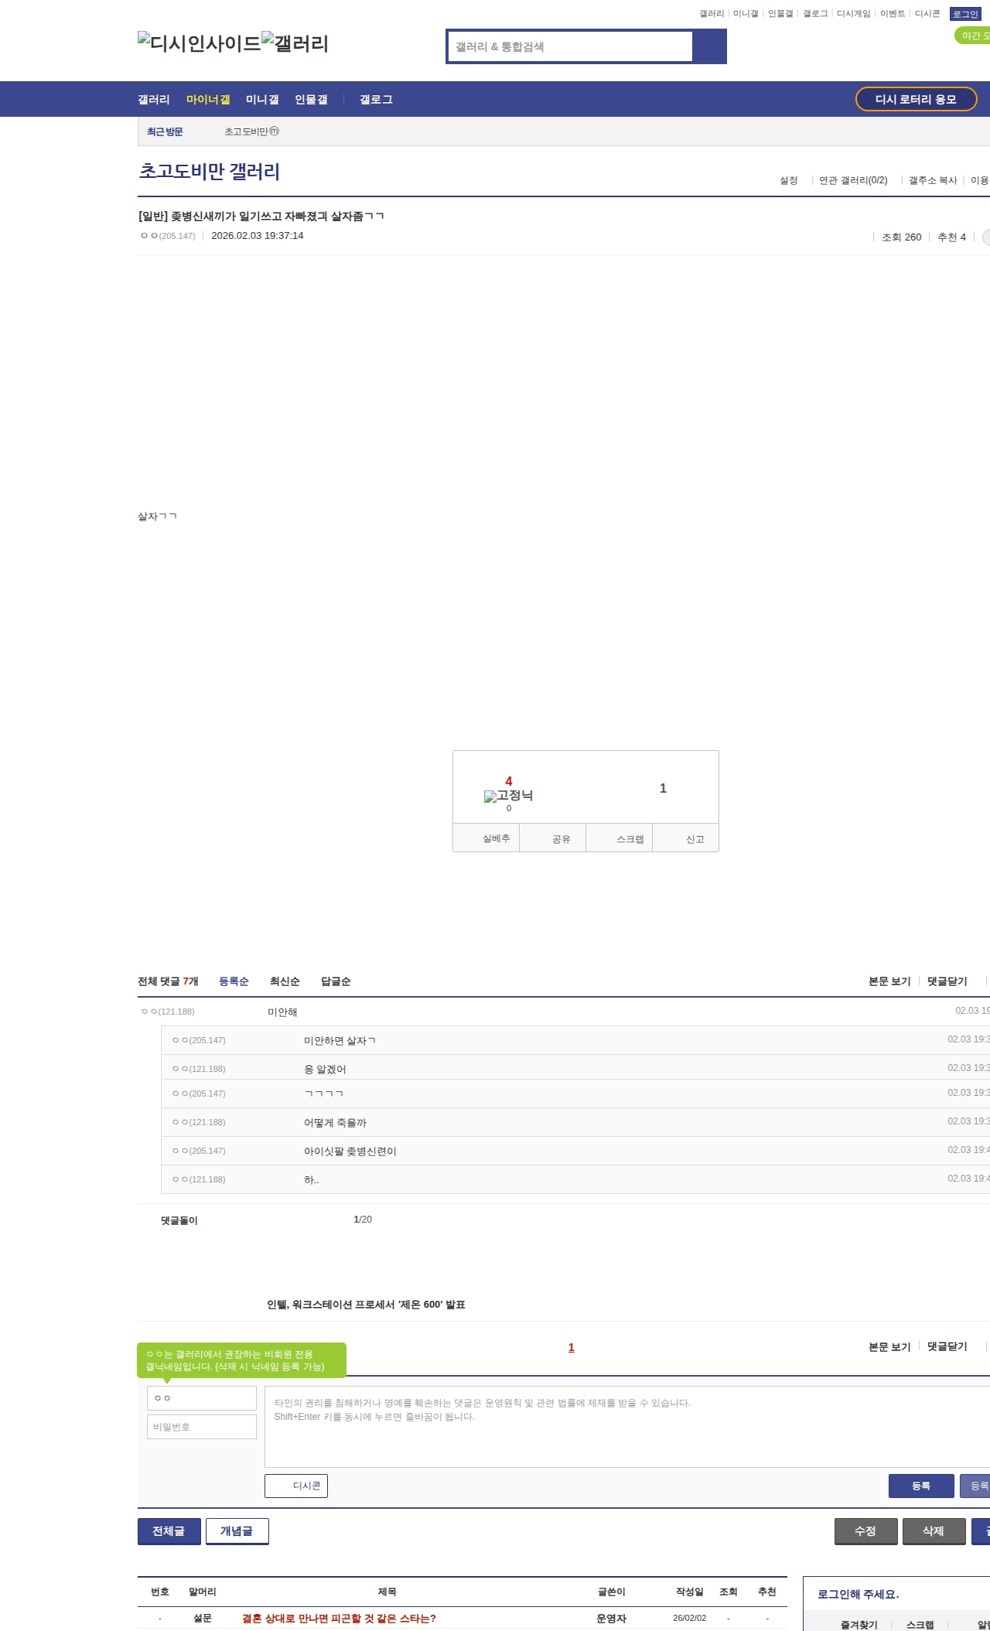Image resolution: width=990 pixels, height=1631 pixels.
Task: Select 갤러리 in the blue navigation bar
Action: coord(154,100)
